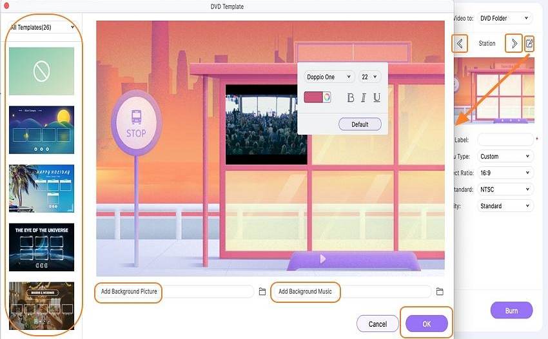The width and height of the screenshot is (548, 339).
Task: Browse folder for background music
Action: [440, 291]
